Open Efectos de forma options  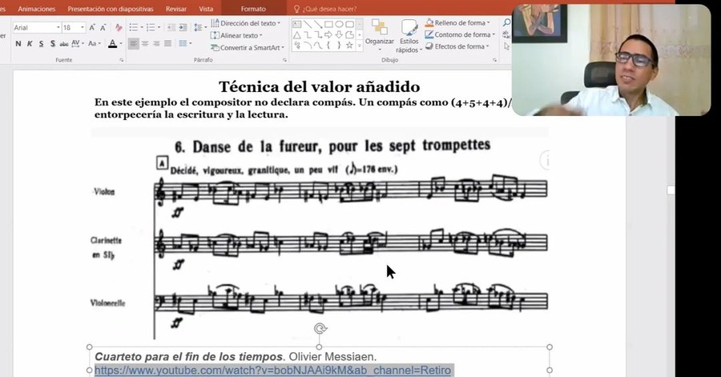pos(457,46)
